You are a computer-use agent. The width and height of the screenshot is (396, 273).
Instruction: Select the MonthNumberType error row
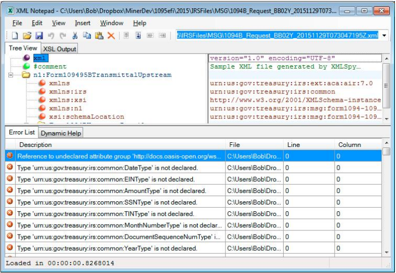pyautogui.click(x=193, y=225)
